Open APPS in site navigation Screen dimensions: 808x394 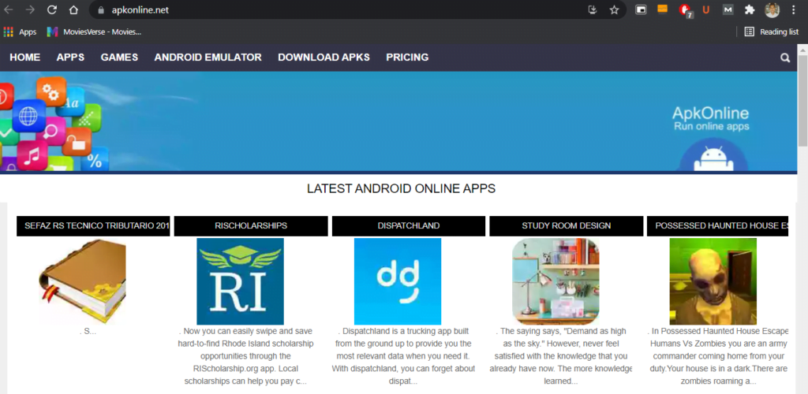point(70,58)
